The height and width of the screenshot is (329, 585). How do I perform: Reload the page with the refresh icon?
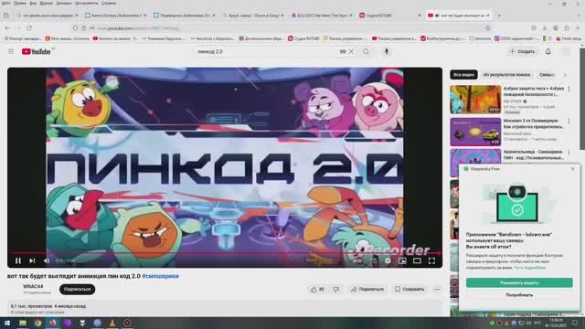29,28
